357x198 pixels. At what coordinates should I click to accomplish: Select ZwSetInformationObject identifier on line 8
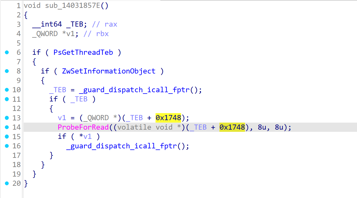109,71
